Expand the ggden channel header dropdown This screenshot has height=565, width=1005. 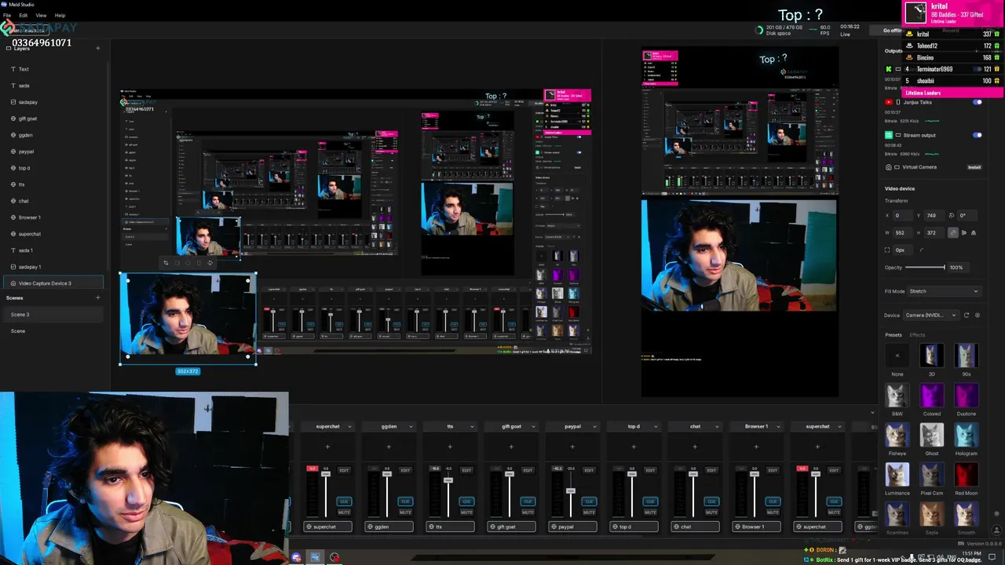[411, 427]
